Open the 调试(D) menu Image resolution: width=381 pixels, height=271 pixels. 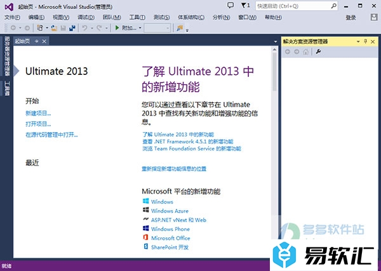[x=86, y=17]
